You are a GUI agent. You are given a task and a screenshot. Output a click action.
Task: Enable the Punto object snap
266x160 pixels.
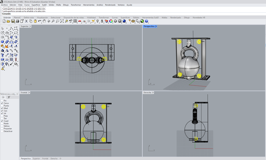pyautogui.click(x=2, y=106)
